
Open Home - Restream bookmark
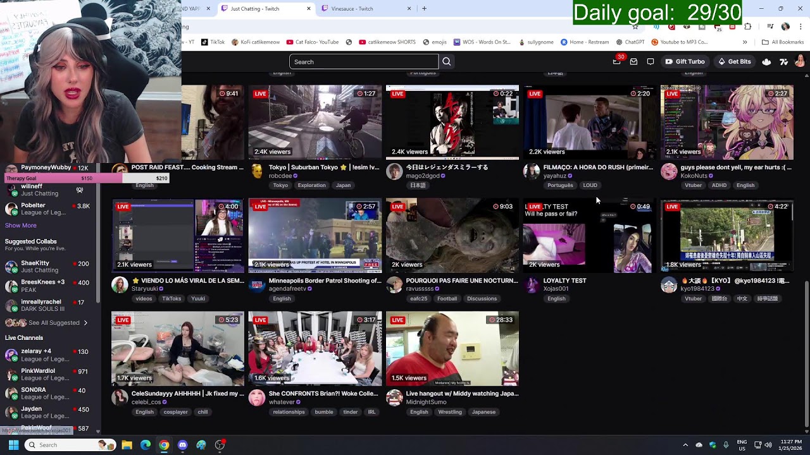pos(585,42)
